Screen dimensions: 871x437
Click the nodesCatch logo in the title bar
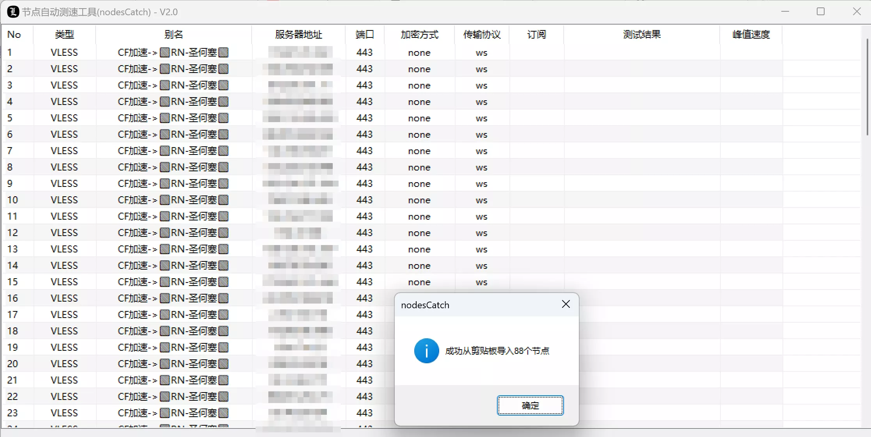click(12, 11)
